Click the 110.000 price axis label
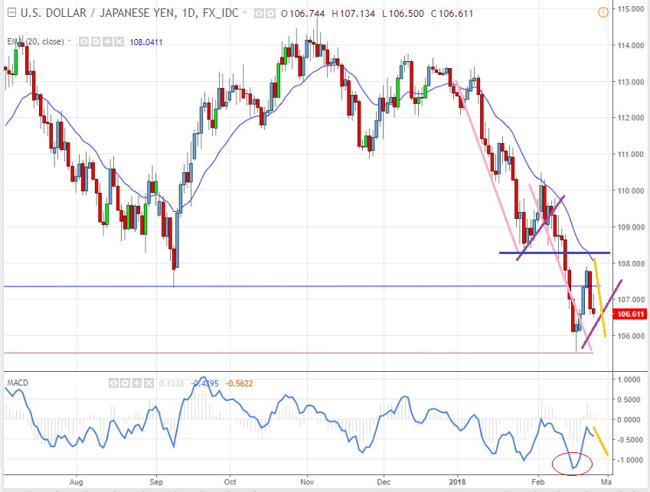This screenshot has height=492, width=650. (x=630, y=191)
